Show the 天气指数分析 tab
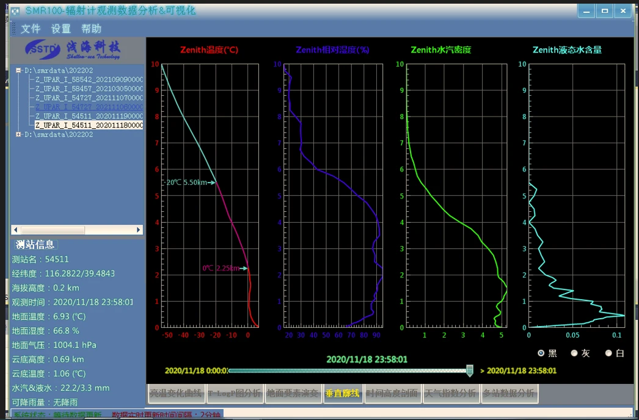 450,394
